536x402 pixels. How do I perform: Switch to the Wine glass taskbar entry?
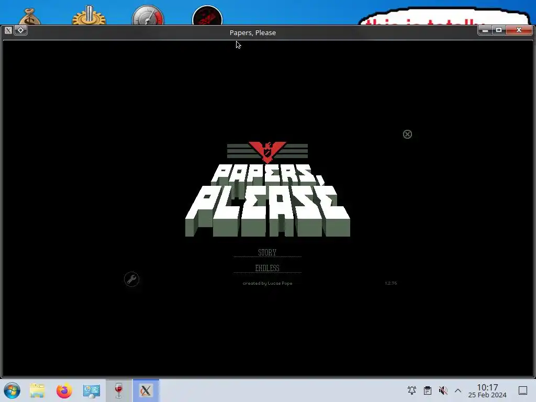coord(119,390)
